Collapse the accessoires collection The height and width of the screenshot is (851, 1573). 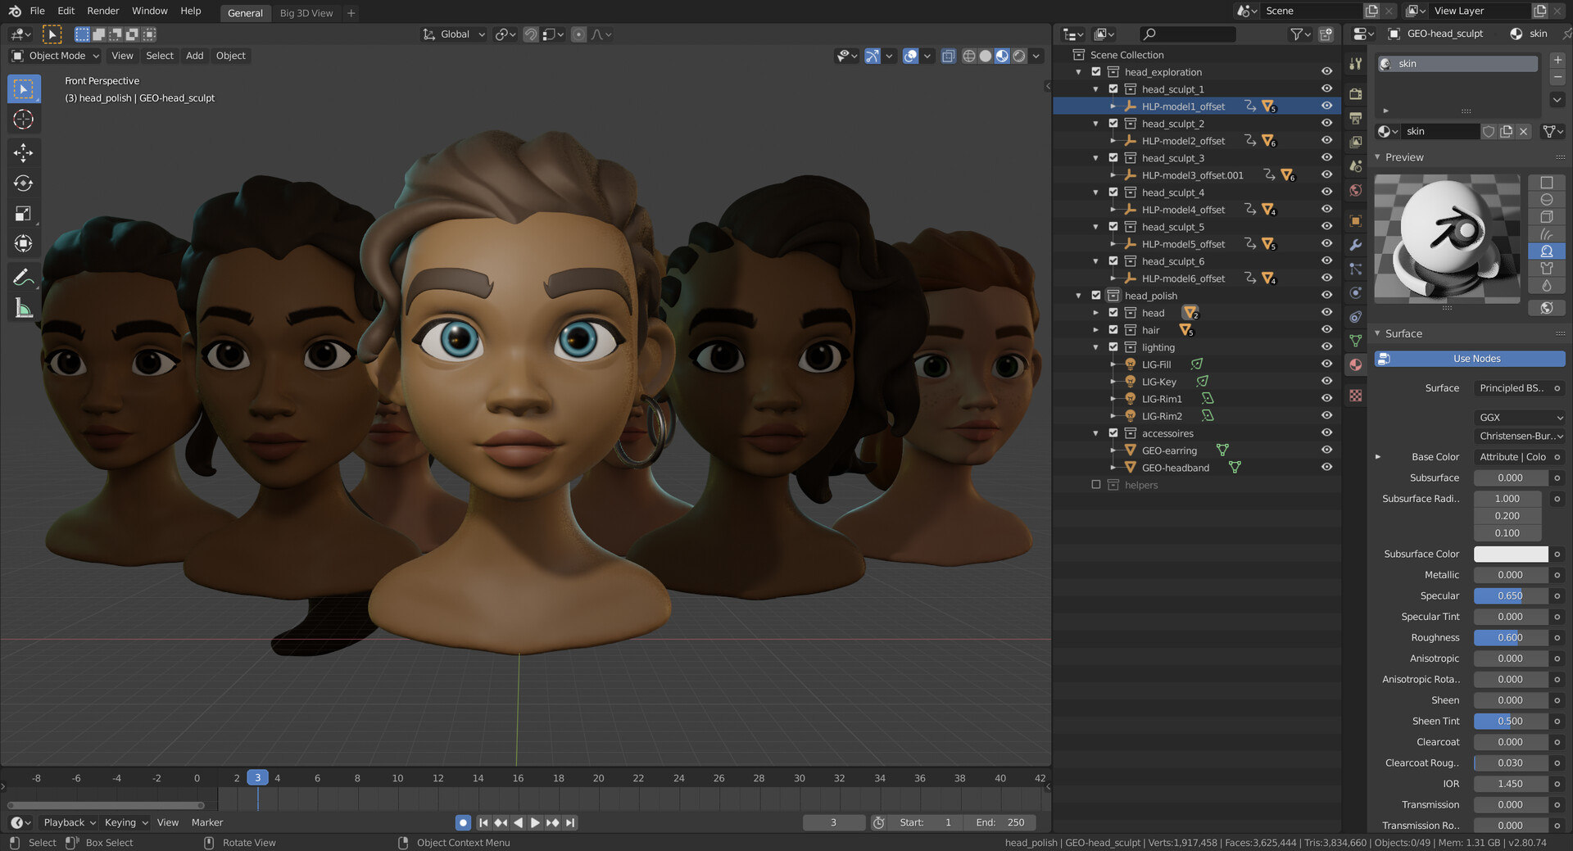click(x=1096, y=433)
